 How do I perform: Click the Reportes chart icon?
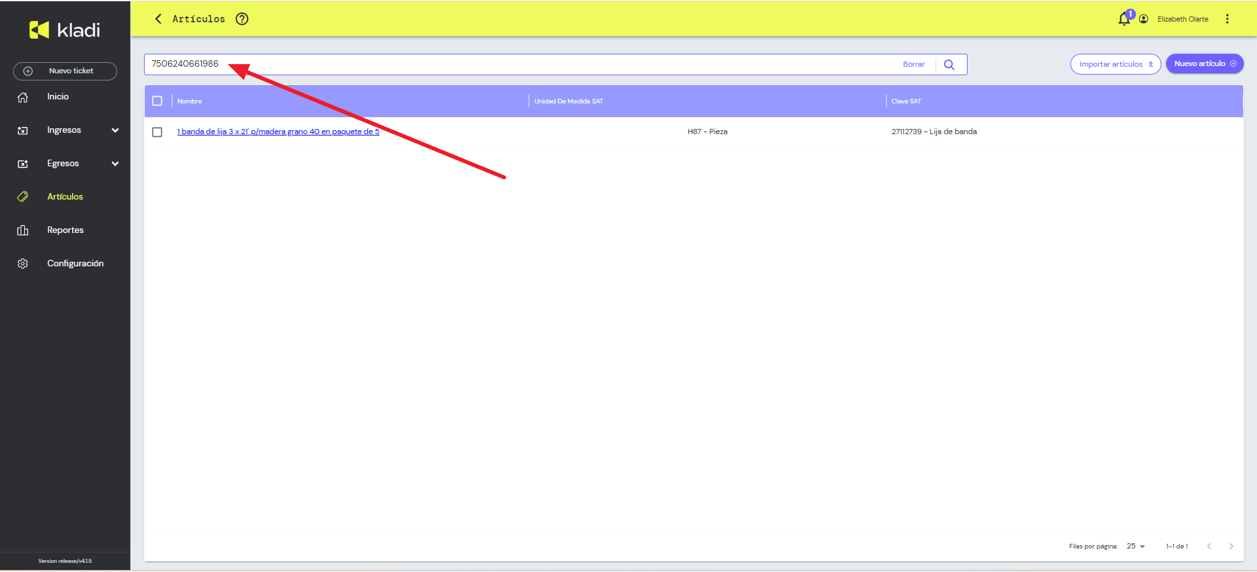pos(23,230)
